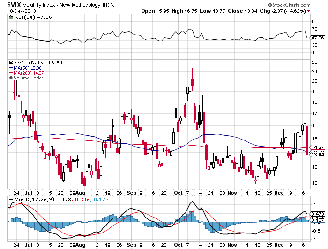Click the -1.0 label on MACD axis
Image resolution: width=328 pixels, height=249 pixels.
[316, 240]
